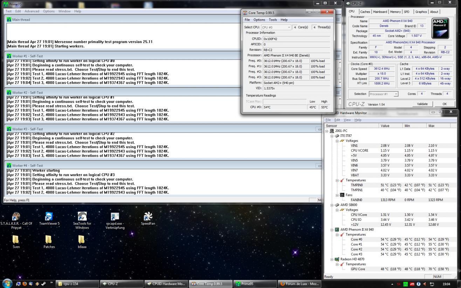Switch to the Caches tab in CPU-Z
Screen dimensions: 461x288
[x=365, y=12]
